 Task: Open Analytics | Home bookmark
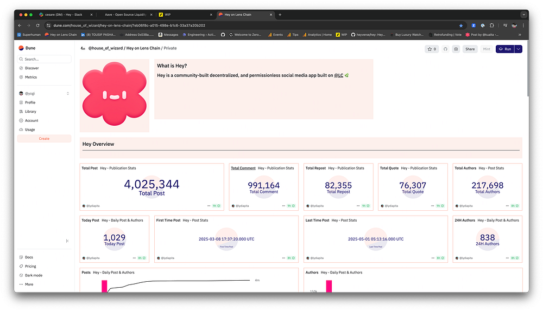(x=317, y=35)
